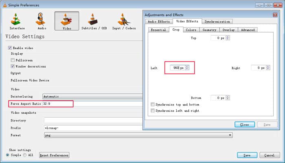285x163 pixels.
Task: Toggle Window decorations checkbox
Action: pos(13,66)
